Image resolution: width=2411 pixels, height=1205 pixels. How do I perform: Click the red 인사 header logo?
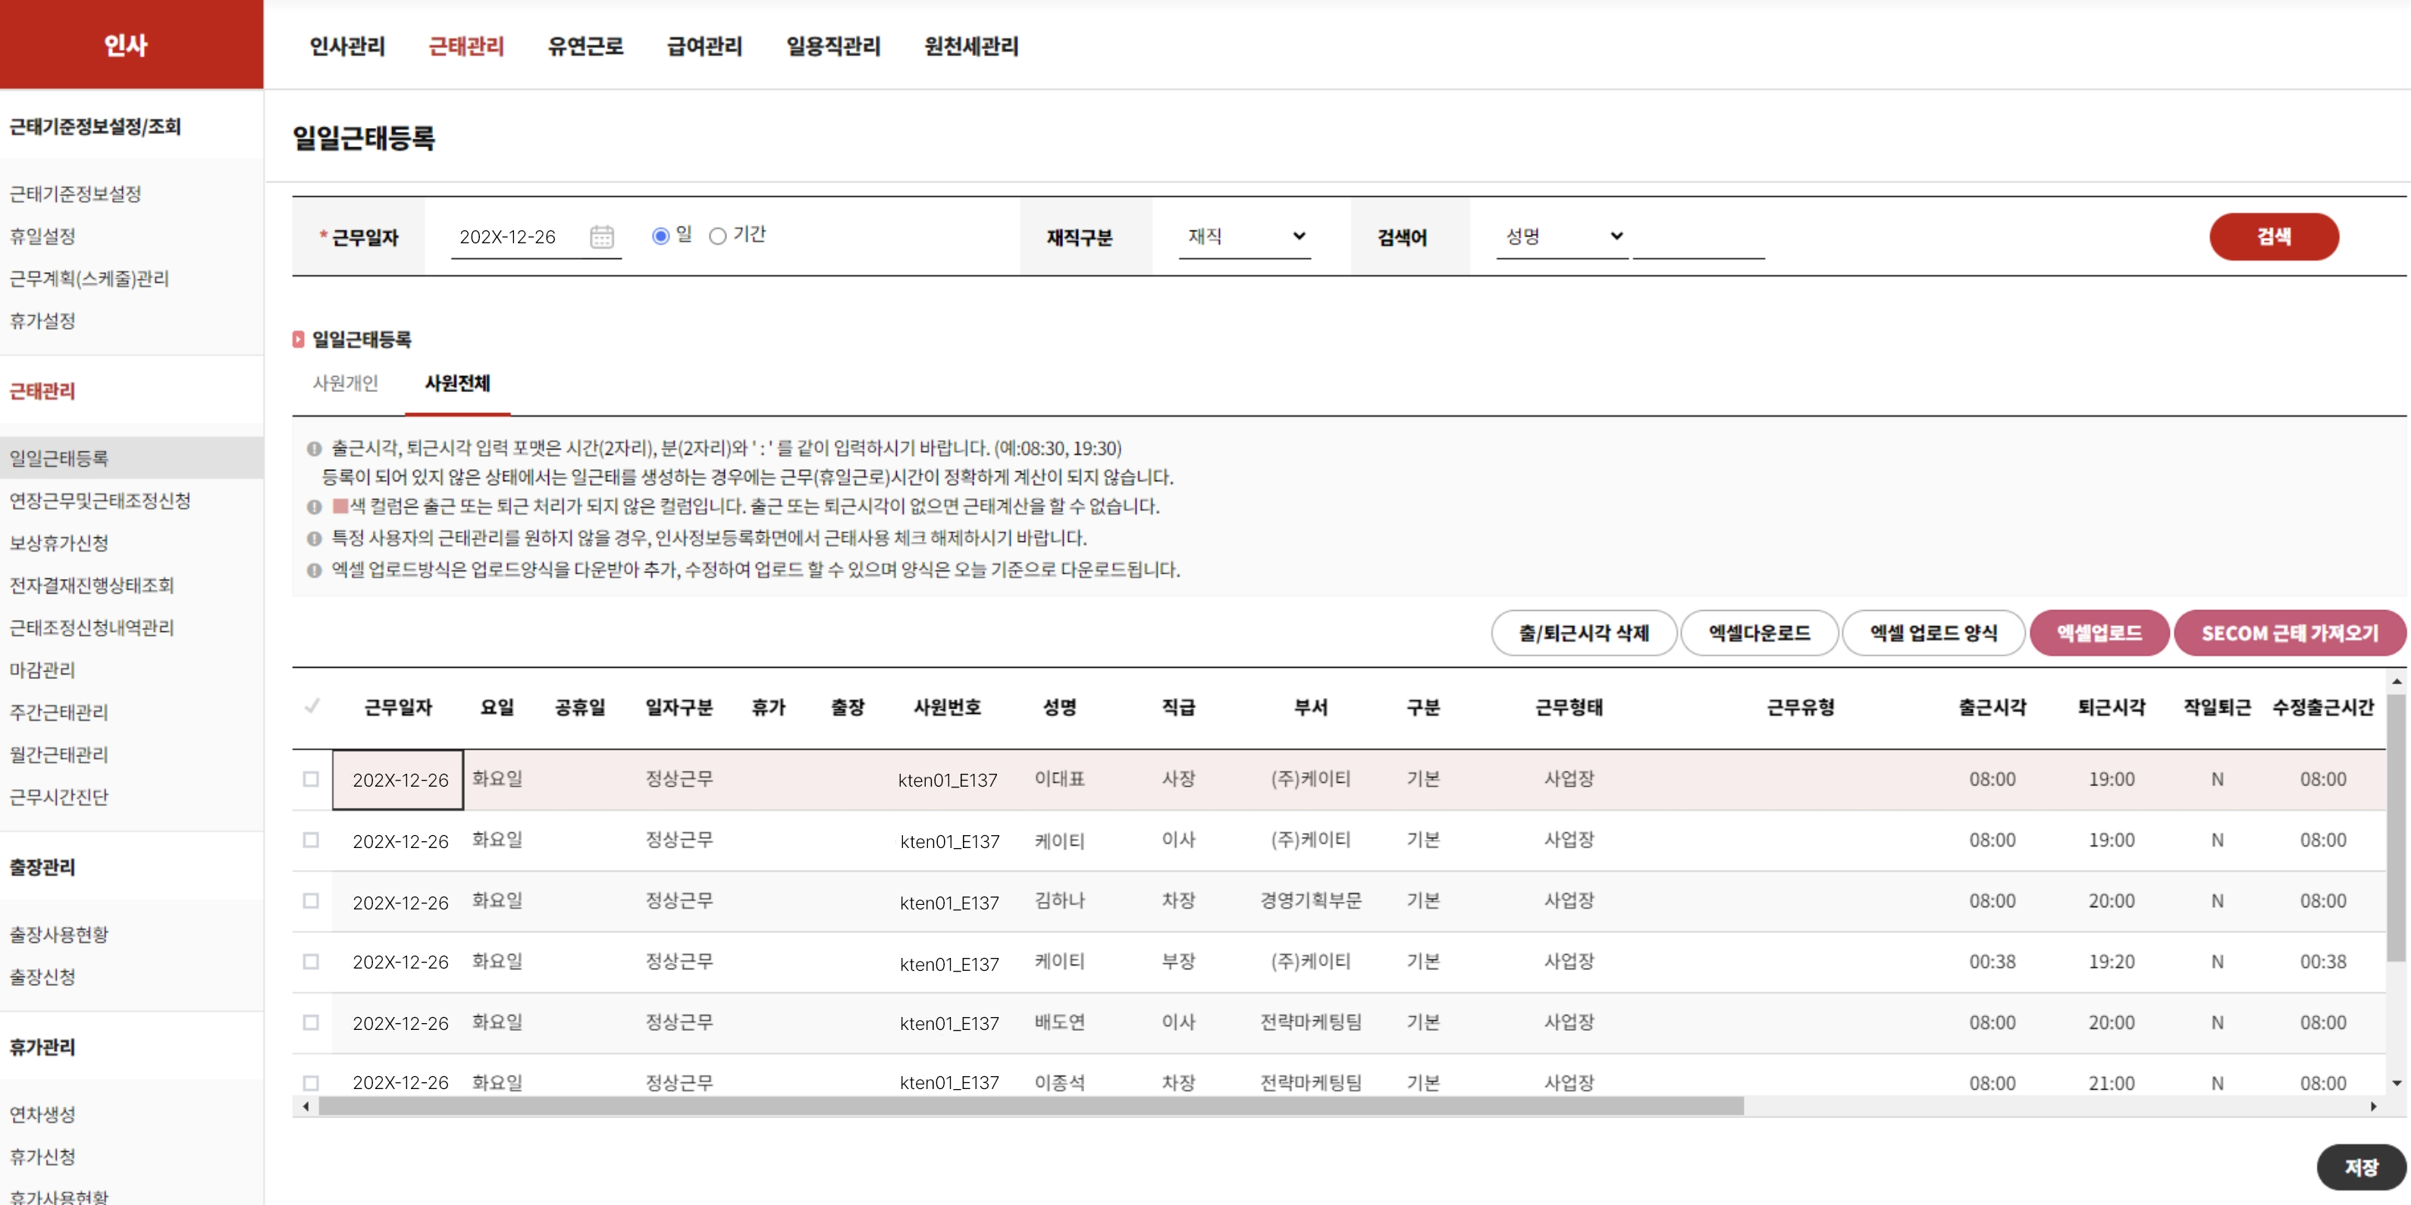point(131,44)
